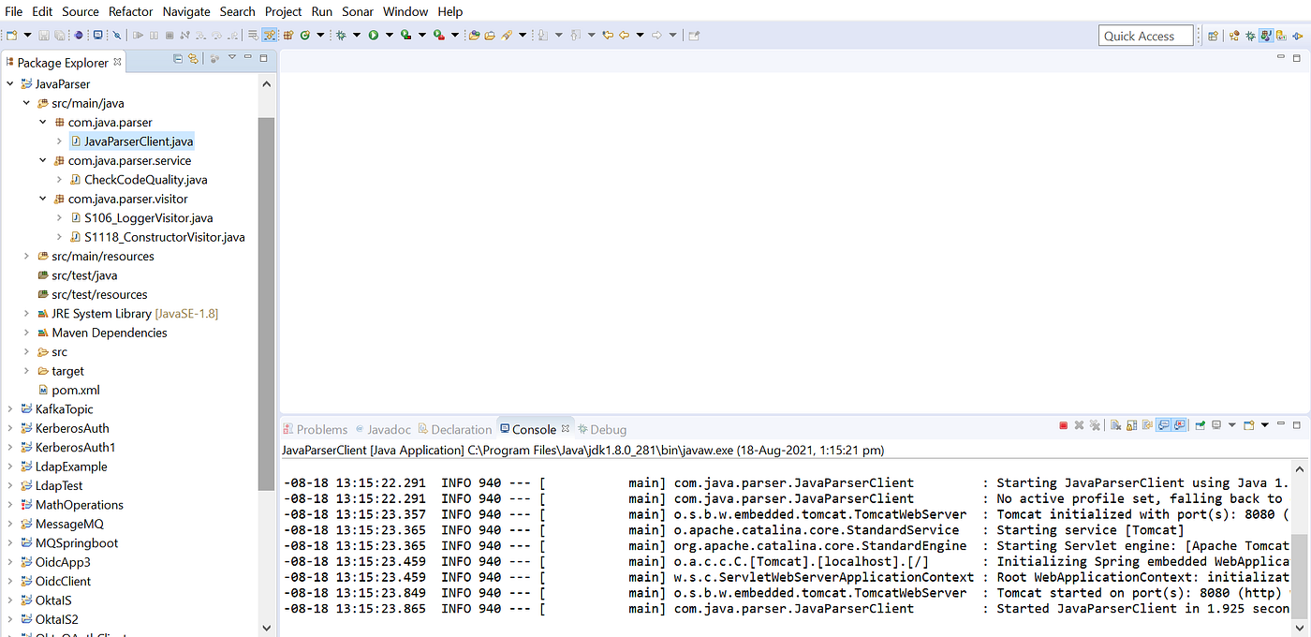Switch to the Problems tab
The width and height of the screenshot is (1311, 637).
316,429
